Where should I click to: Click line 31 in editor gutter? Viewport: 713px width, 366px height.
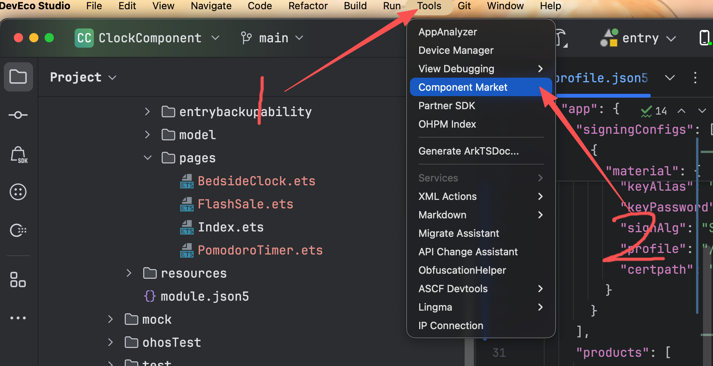499,353
